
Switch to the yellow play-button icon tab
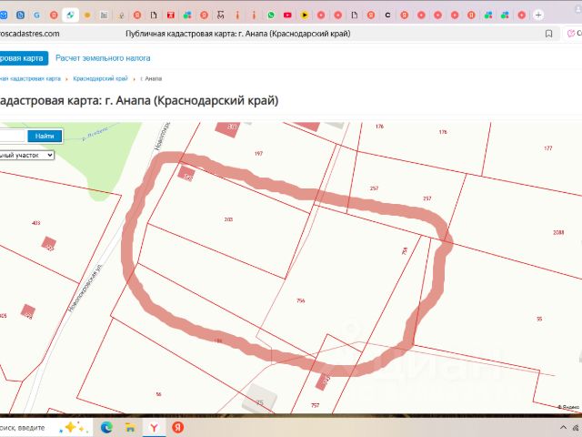click(x=305, y=15)
